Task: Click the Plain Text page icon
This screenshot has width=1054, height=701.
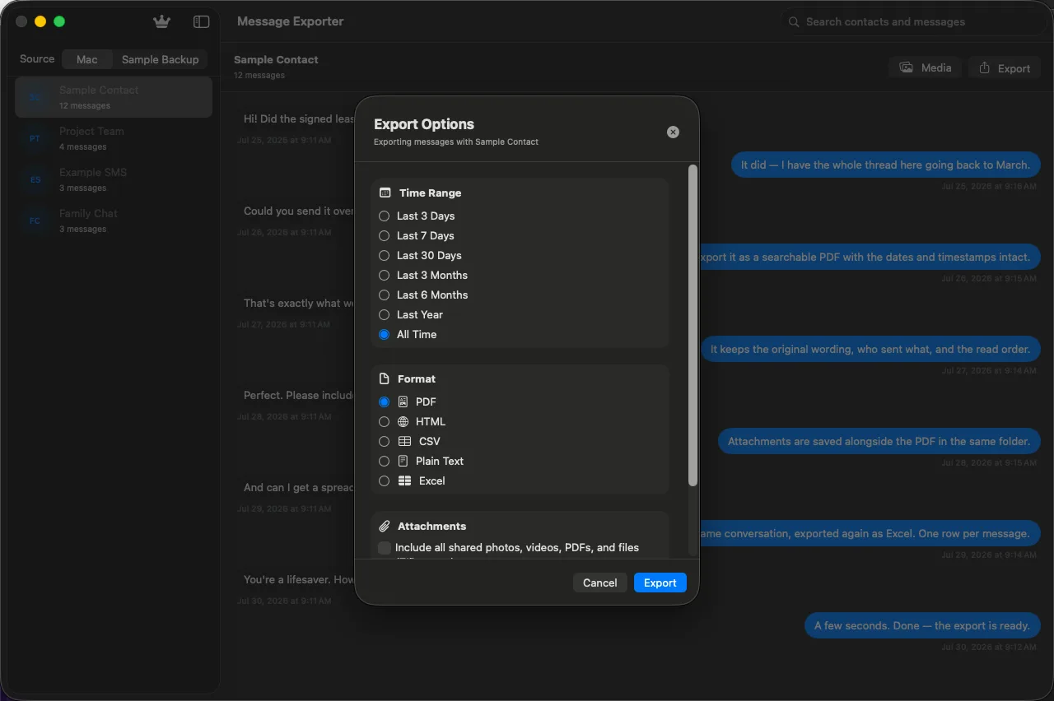Action: [403, 461]
